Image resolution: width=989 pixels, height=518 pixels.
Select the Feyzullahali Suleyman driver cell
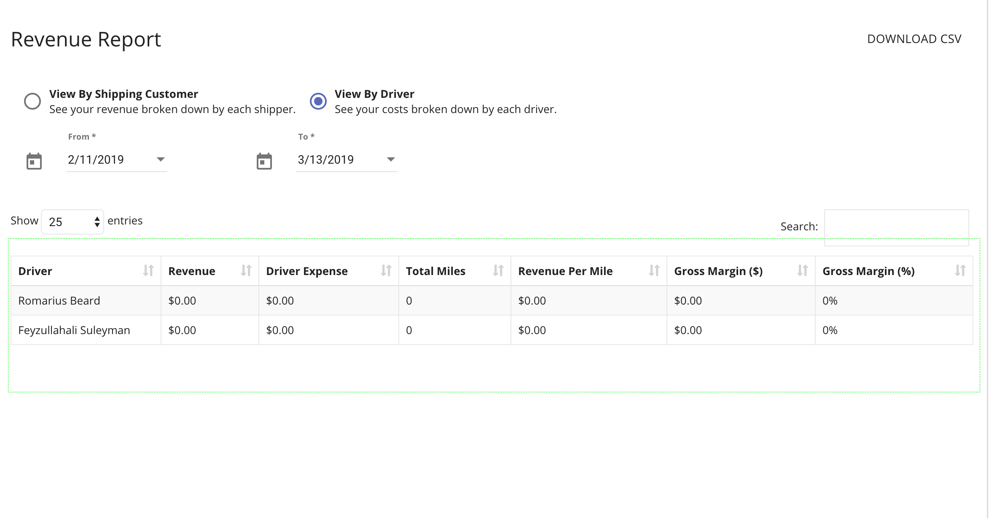[86, 330]
